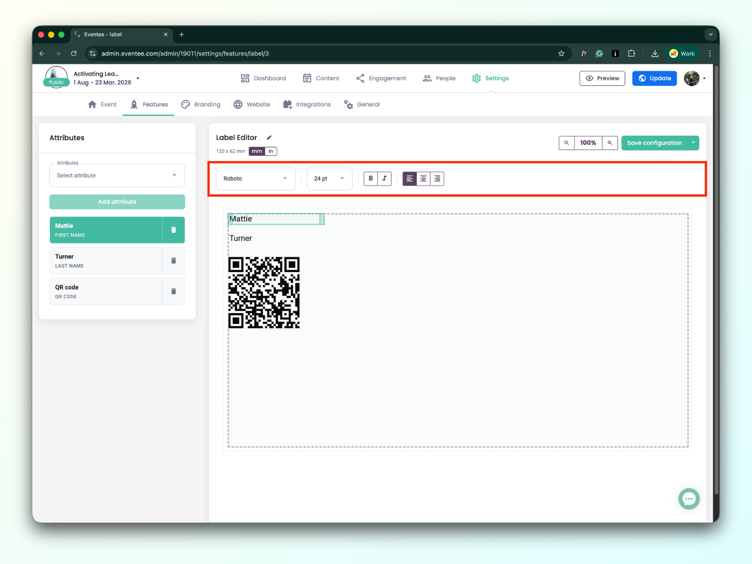Click the browser address bar URL
The height and width of the screenshot is (564, 752).
tap(185, 54)
